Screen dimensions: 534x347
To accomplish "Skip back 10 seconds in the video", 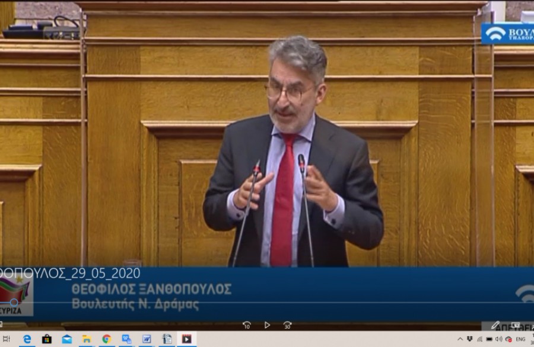I will click(x=247, y=324).
